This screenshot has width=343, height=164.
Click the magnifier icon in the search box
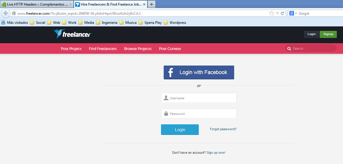(x=289, y=48)
